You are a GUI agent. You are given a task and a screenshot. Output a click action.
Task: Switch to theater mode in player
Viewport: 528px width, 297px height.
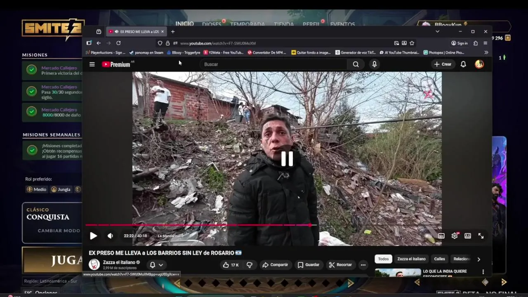468,236
